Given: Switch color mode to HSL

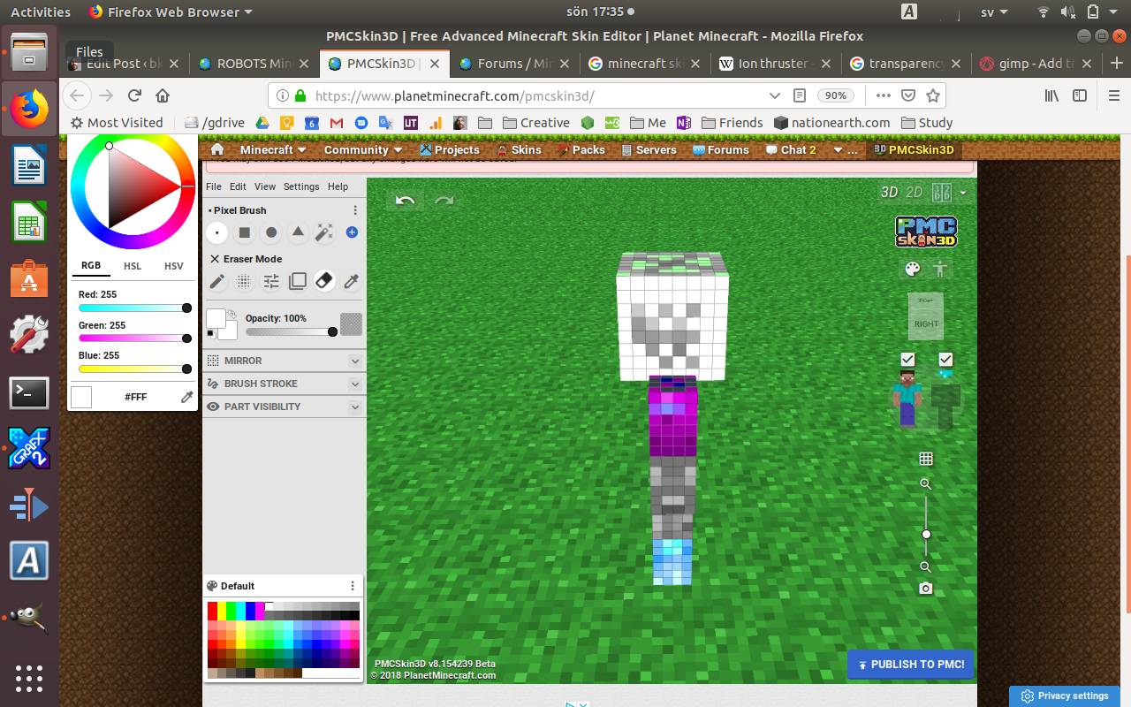Looking at the screenshot, I should 133,266.
